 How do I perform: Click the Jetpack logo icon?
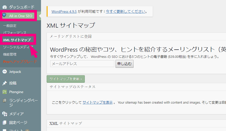[5, 72]
